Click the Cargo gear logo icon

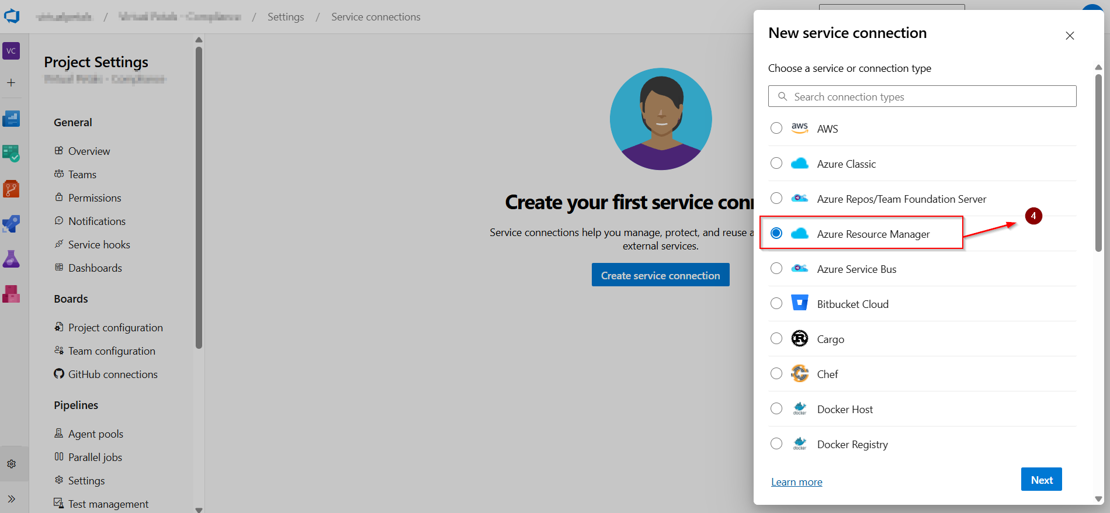(x=800, y=338)
